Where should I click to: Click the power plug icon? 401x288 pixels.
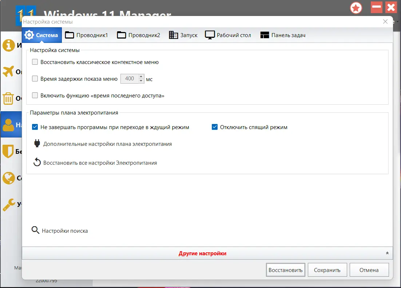[37, 143]
